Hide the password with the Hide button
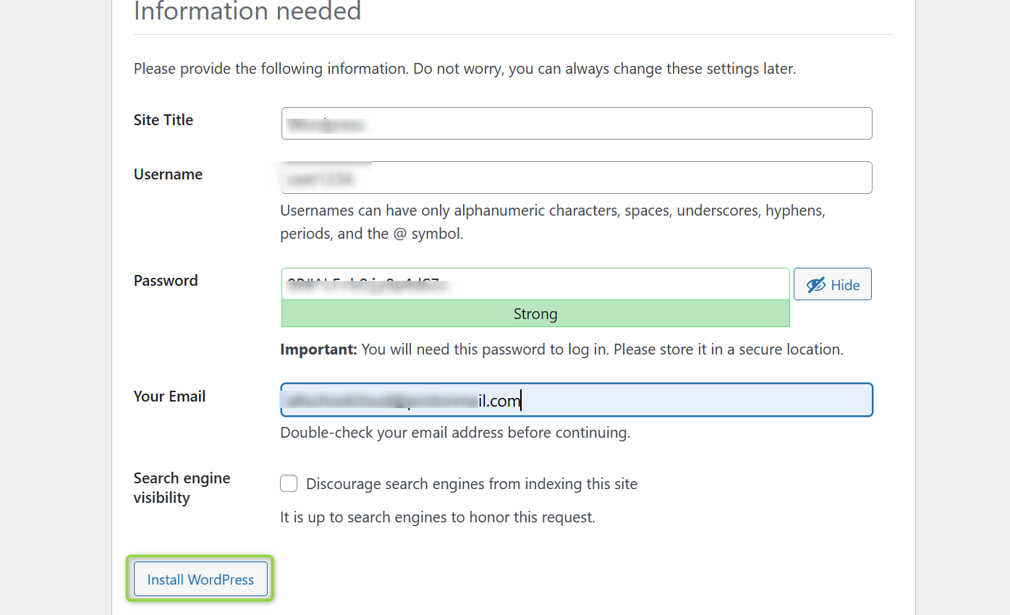Screen dimensions: 1010x615 pos(833,284)
